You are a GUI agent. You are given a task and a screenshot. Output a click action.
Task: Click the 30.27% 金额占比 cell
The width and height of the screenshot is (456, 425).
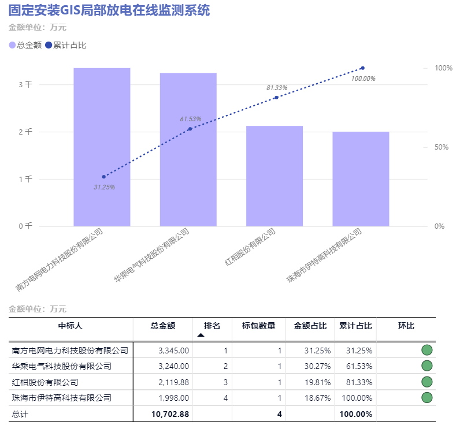click(317, 366)
